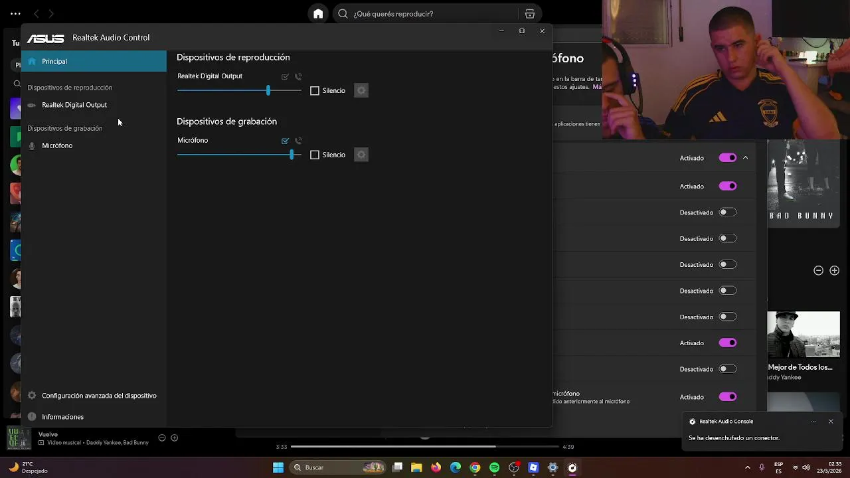Click Spotify Home button
This screenshot has width=850, height=478.
(318, 13)
